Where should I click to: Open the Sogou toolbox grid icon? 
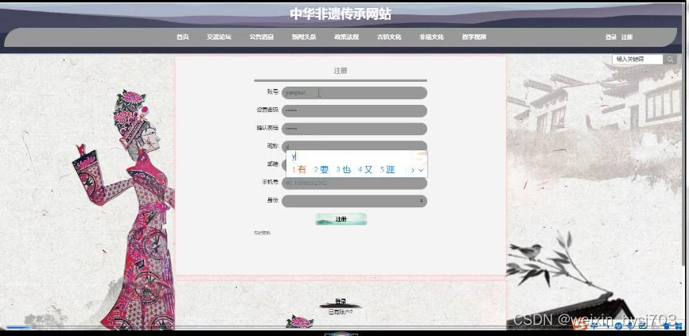click(x=679, y=326)
